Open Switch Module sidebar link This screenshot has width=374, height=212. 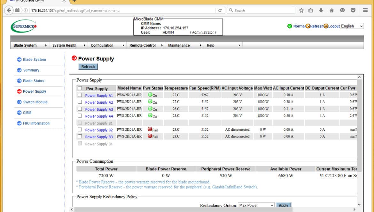pyautogui.click(x=35, y=102)
